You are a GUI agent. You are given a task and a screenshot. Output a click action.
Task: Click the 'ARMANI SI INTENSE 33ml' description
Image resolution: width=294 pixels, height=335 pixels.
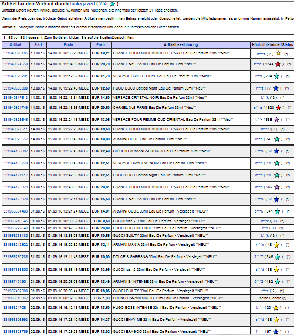pyautogui.click(x=165, y=282)
